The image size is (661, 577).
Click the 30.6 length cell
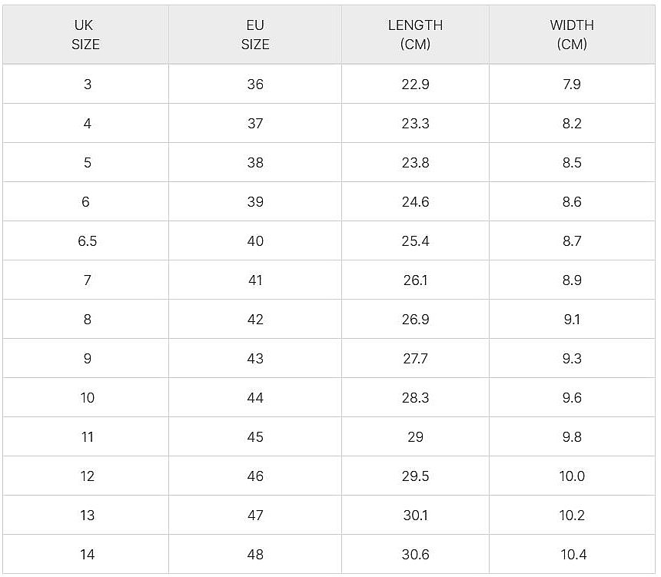click(415, 554)
